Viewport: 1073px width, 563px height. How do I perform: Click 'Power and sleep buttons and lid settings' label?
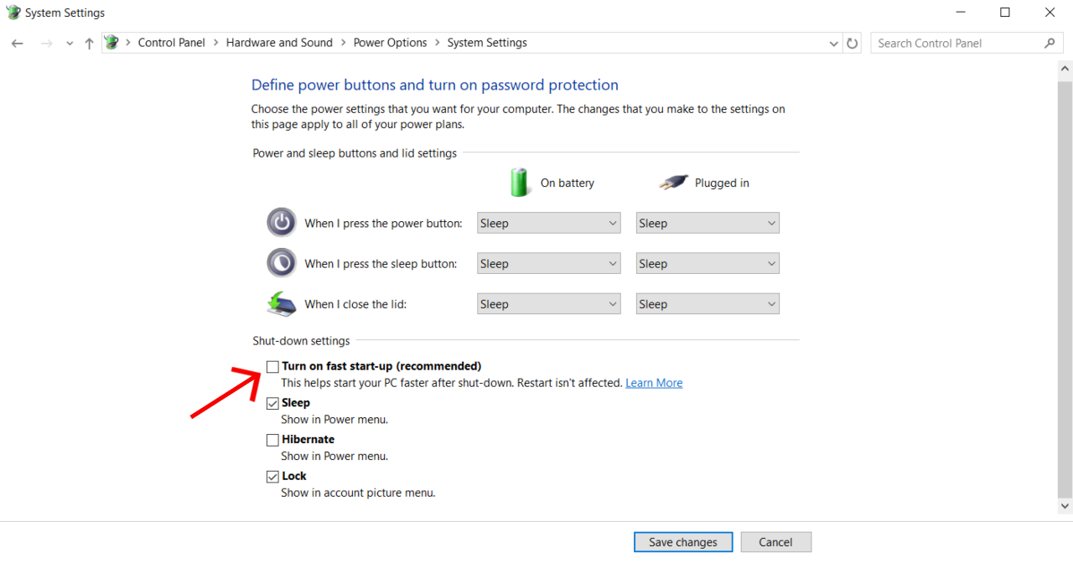tap(355, 153)
